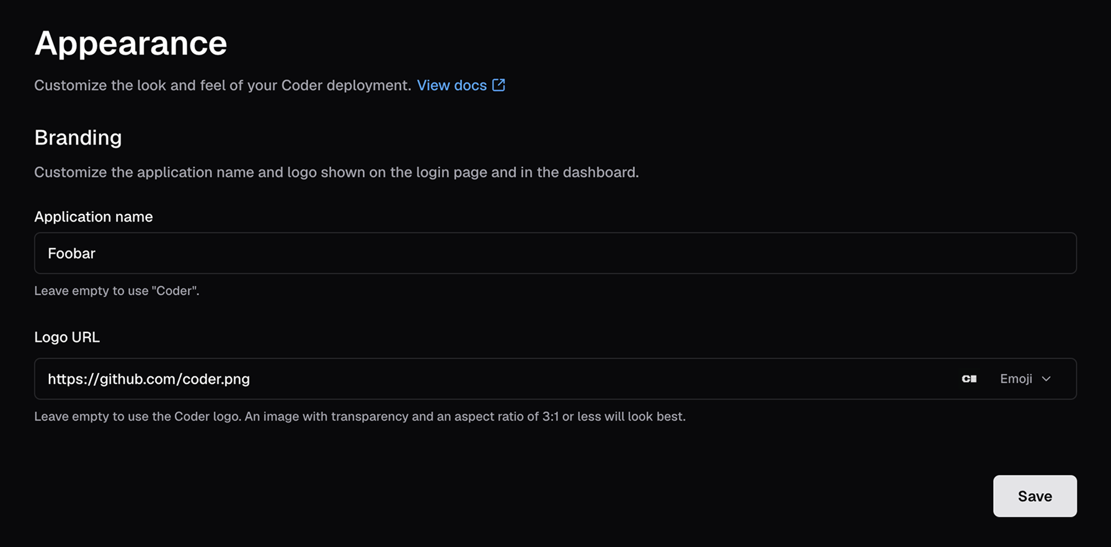Image resolution: width=1111 pixels, height=547 pixels.
Task: Click the external link icon beside View docs
Action: pyautogui.click(x=498, y=85)
